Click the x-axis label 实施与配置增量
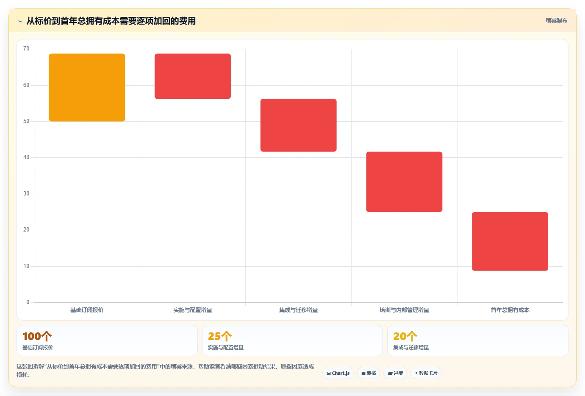The image size is (585, 396). [x=193, y=310]
